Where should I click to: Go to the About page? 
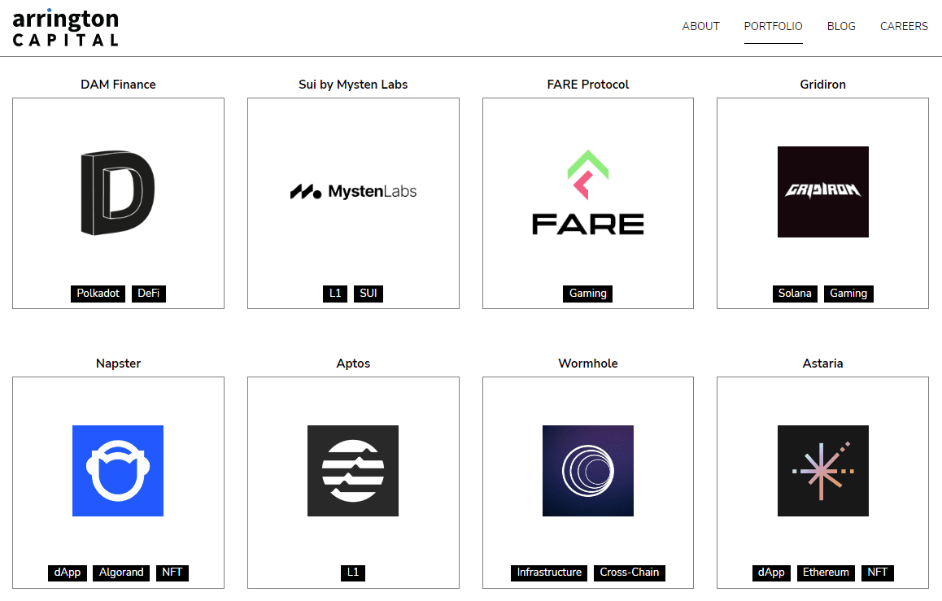click(700, 26)
